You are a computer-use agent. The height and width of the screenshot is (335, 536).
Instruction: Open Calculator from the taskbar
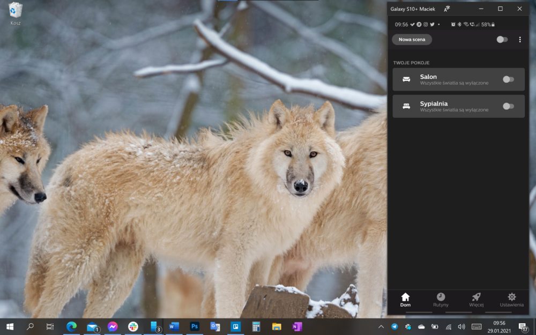coord(256,327)
